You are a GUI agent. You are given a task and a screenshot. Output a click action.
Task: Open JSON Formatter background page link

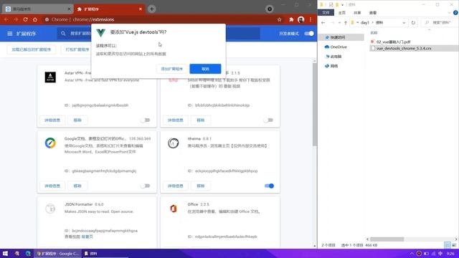(87, 236)
